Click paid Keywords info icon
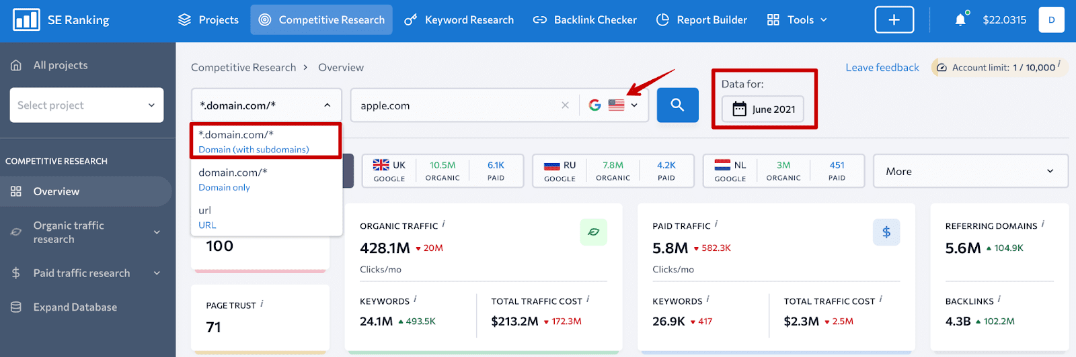 pyautogui.click(x=707, y=299)
